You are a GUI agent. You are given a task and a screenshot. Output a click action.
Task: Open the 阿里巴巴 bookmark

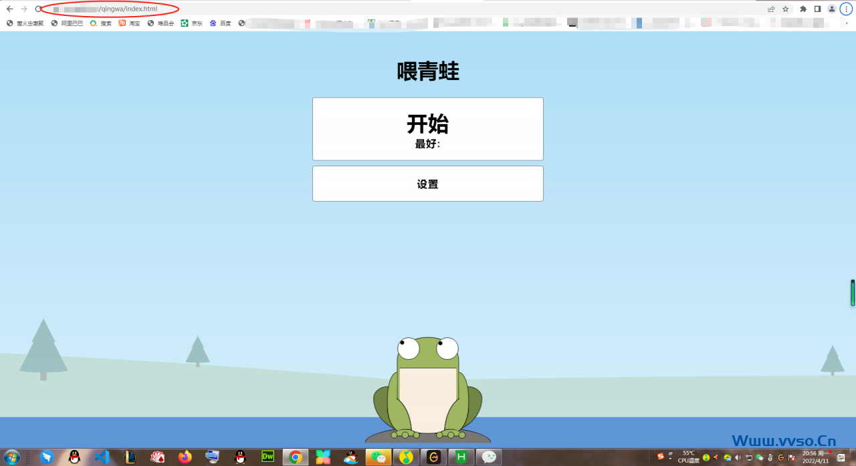pyautogui.click(x=67, y=23)
